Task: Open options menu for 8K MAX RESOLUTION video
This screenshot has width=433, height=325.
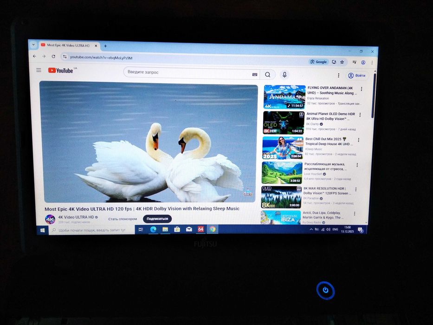Action: pos(355,189)
